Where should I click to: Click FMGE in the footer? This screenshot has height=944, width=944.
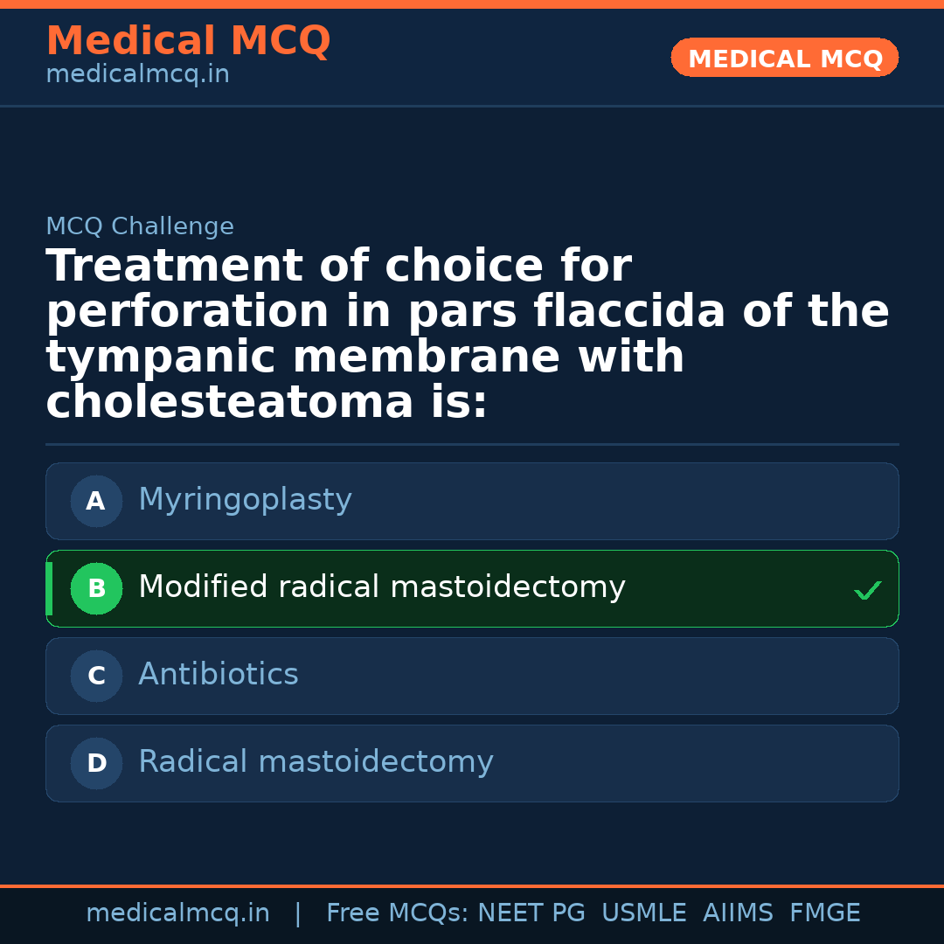[824, 913]
